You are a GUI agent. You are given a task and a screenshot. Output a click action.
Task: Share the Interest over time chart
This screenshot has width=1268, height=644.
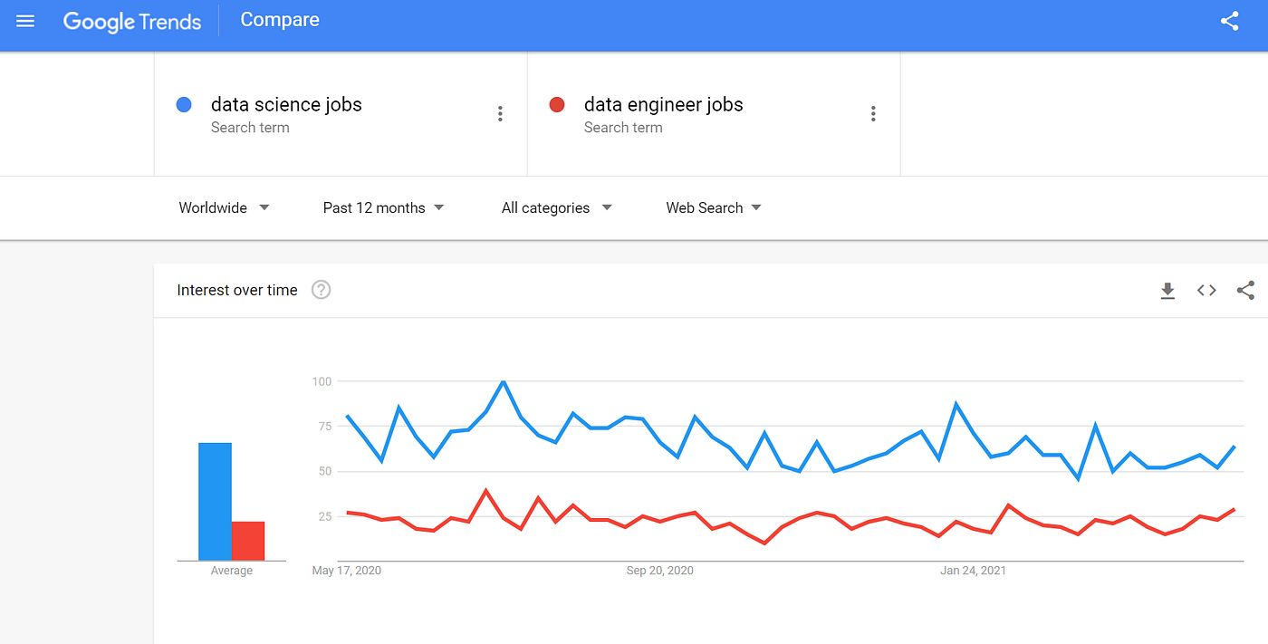1245,291
